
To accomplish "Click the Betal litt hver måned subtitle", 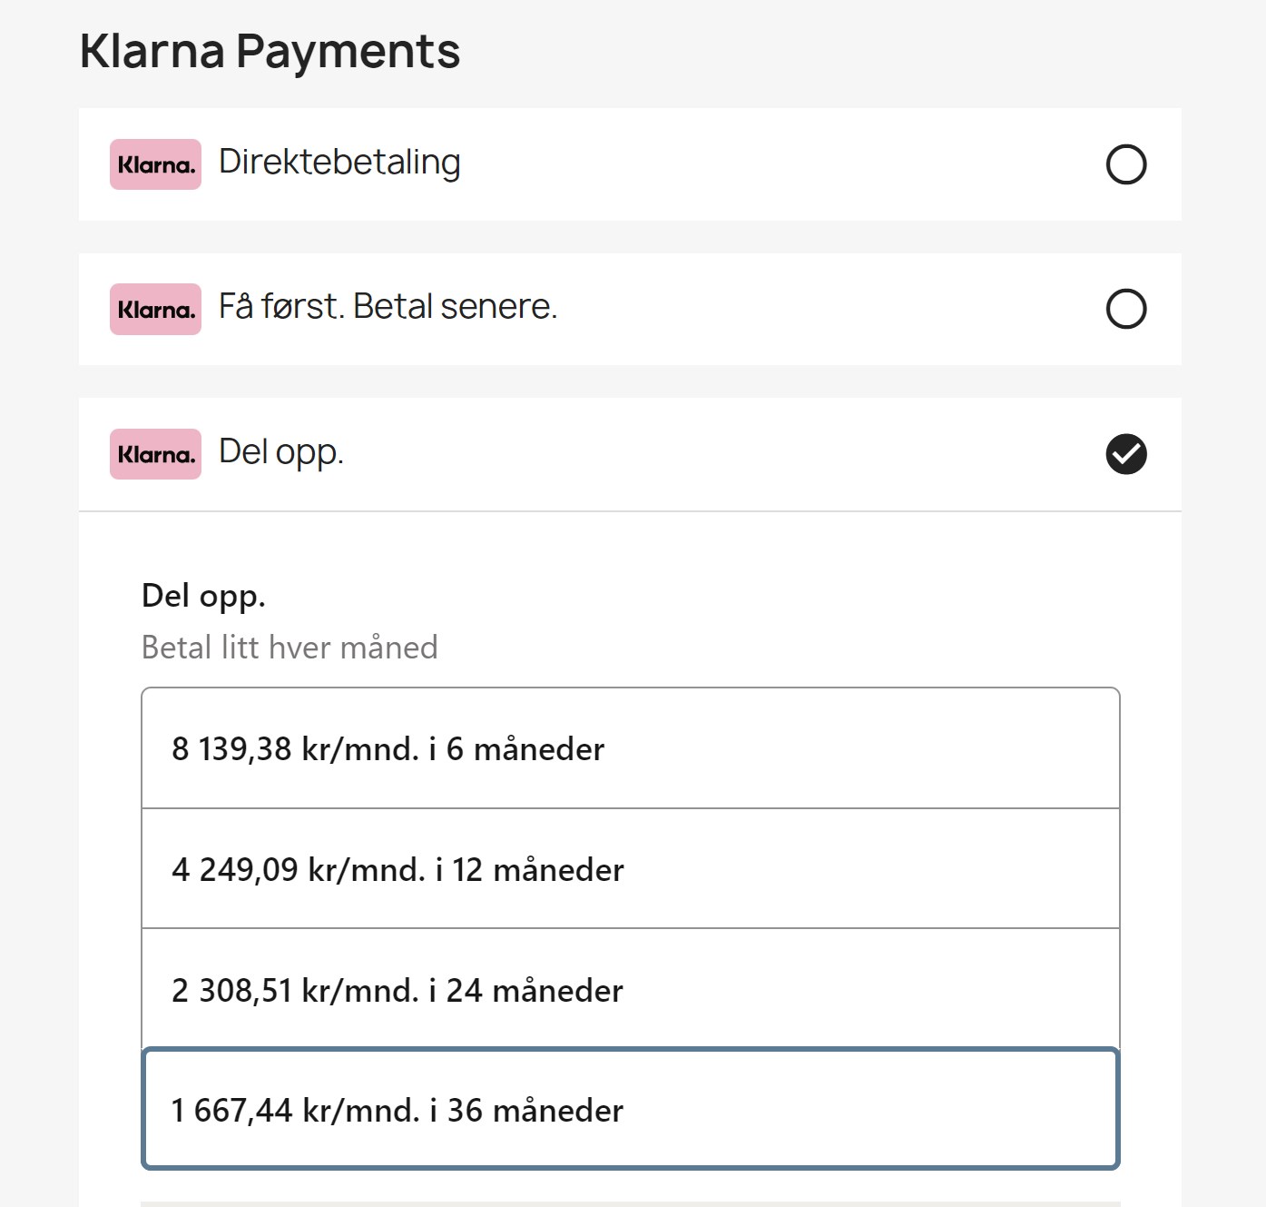I will 290,648.
